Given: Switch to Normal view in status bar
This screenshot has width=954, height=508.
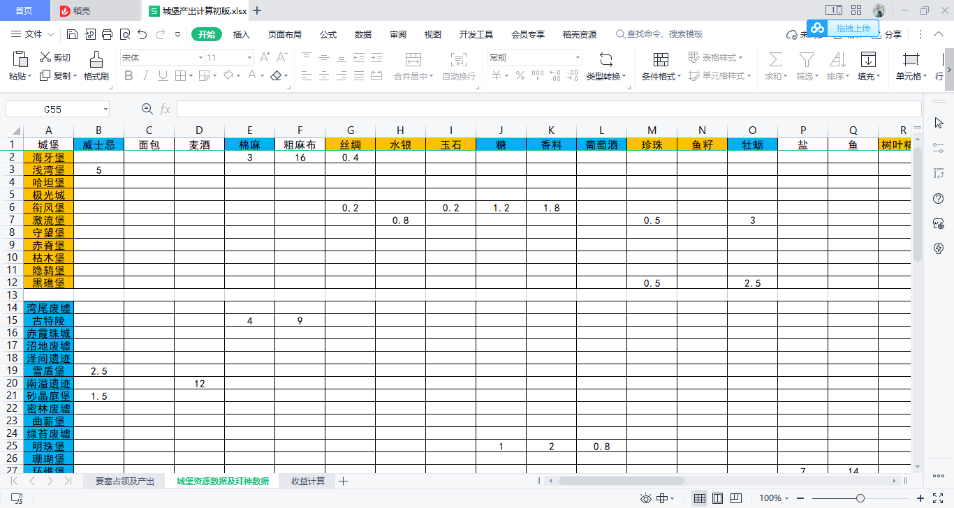Looking at the screenshot, I should [699, 498].
